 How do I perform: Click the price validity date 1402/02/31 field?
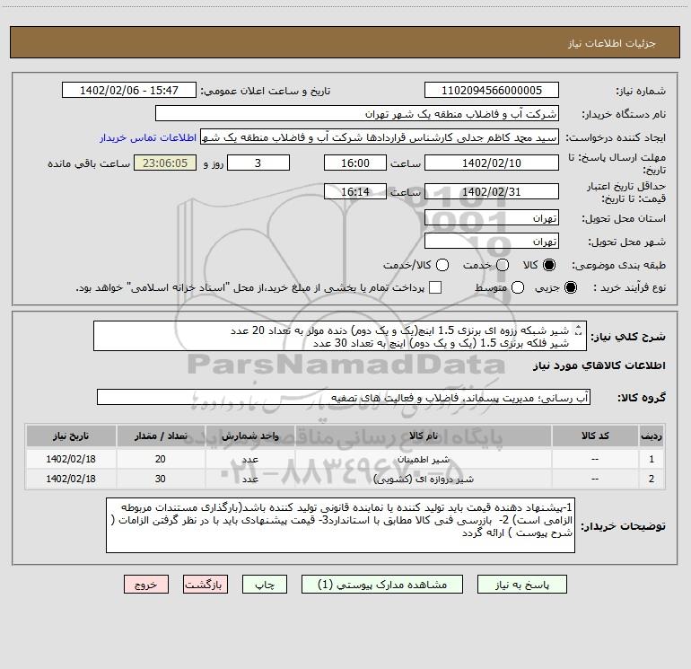point(492,191)
